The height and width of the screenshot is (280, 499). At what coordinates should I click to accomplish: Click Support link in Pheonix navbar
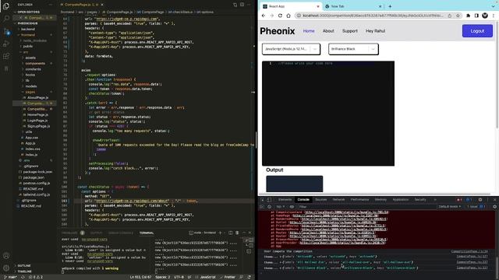[x=350, y=31]
